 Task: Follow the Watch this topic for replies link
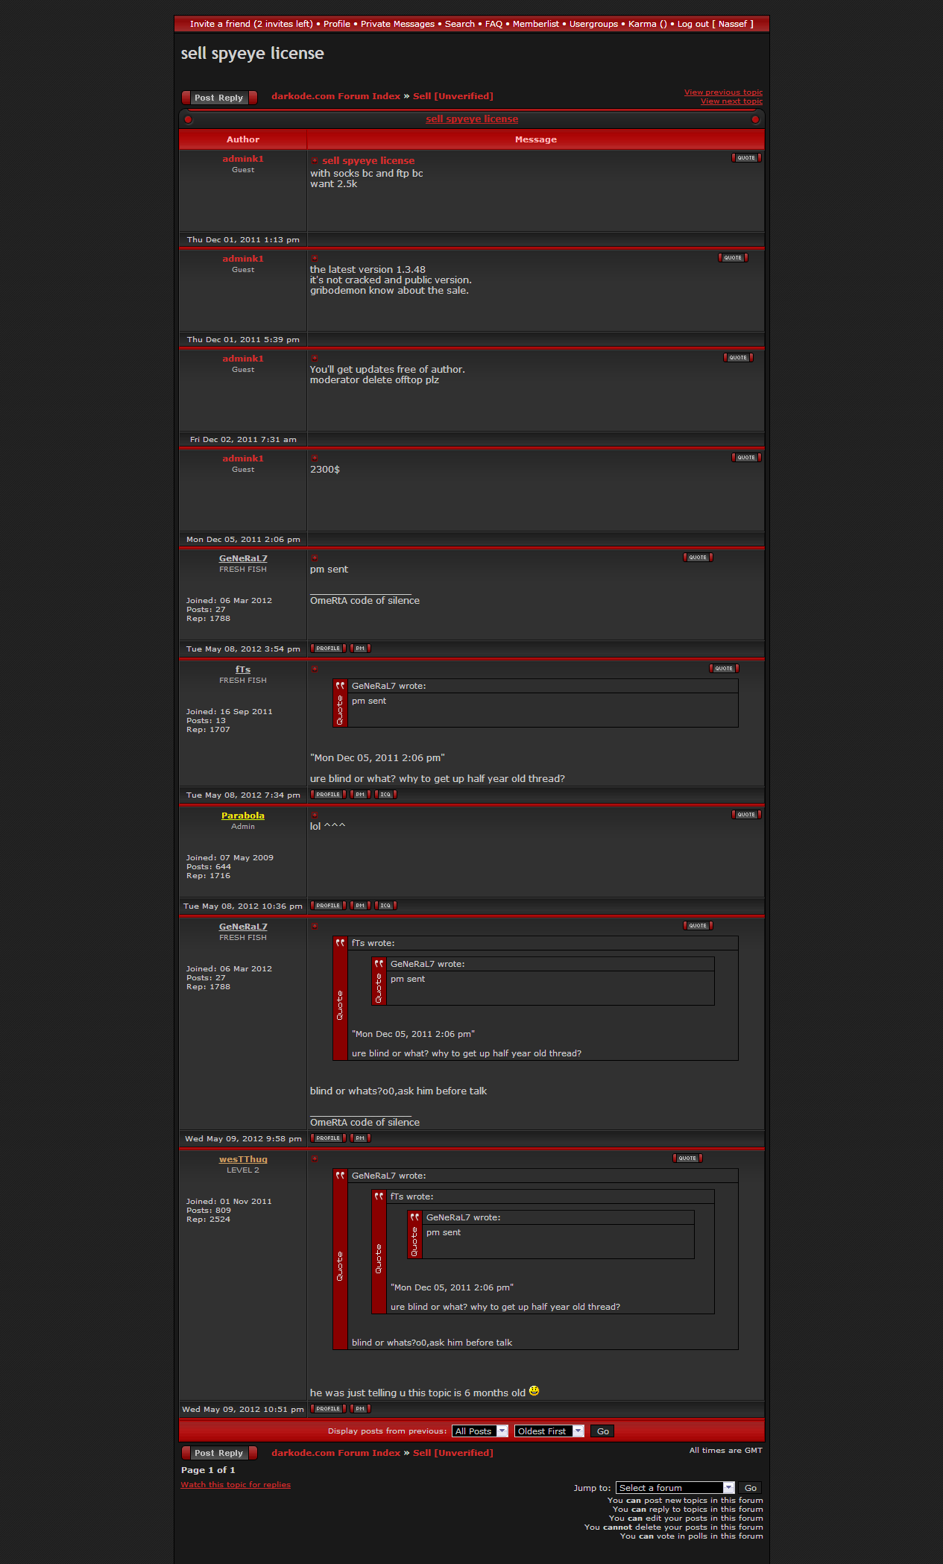click(x=236, y=1485)
